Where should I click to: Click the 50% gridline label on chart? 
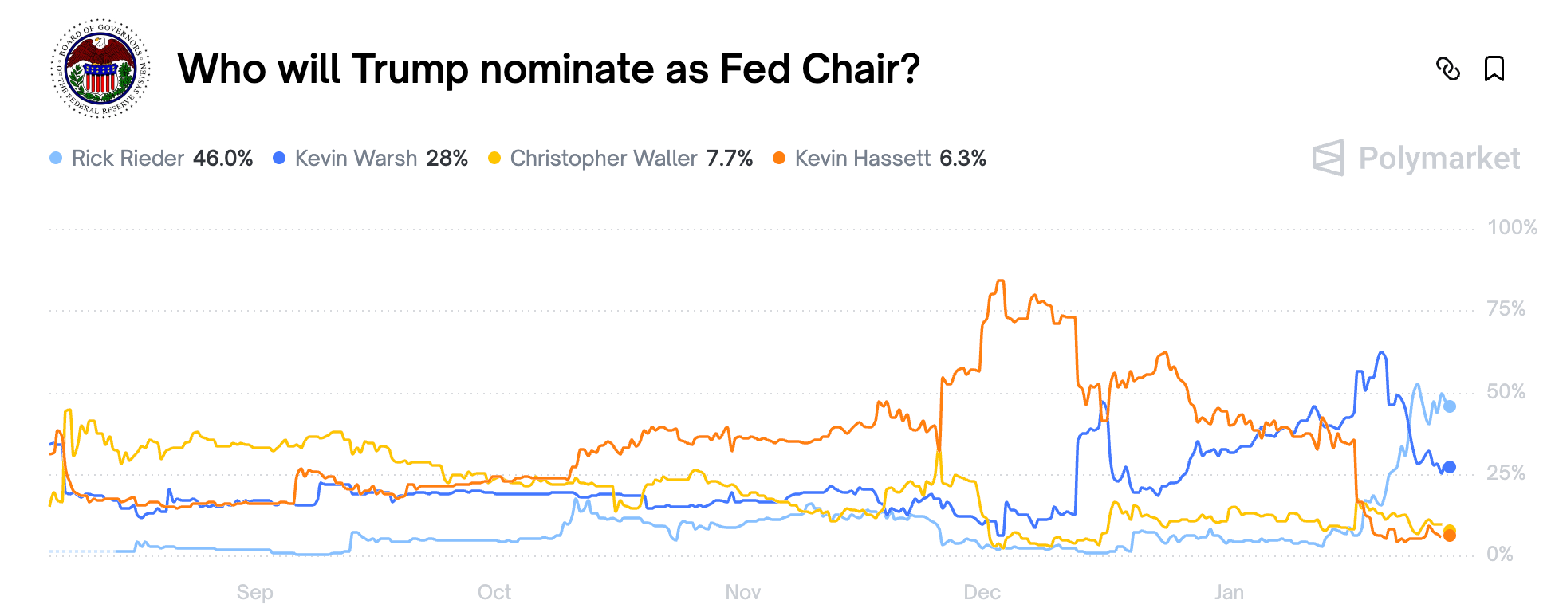tap(1508, 390)
